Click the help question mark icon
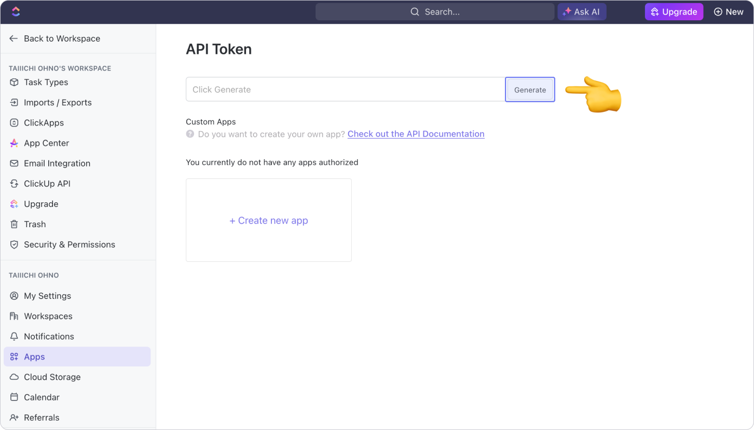754x430 pixels. pos(190,134)
